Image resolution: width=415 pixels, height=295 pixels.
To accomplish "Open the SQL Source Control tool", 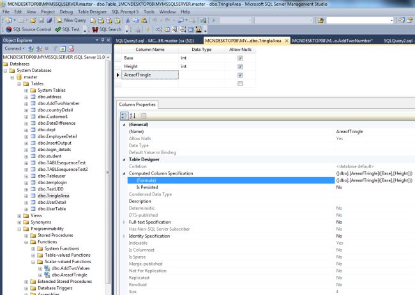I will 29,29.
